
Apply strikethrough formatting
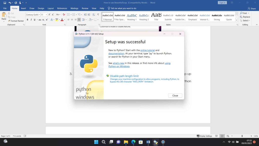[x=40, y=20]
